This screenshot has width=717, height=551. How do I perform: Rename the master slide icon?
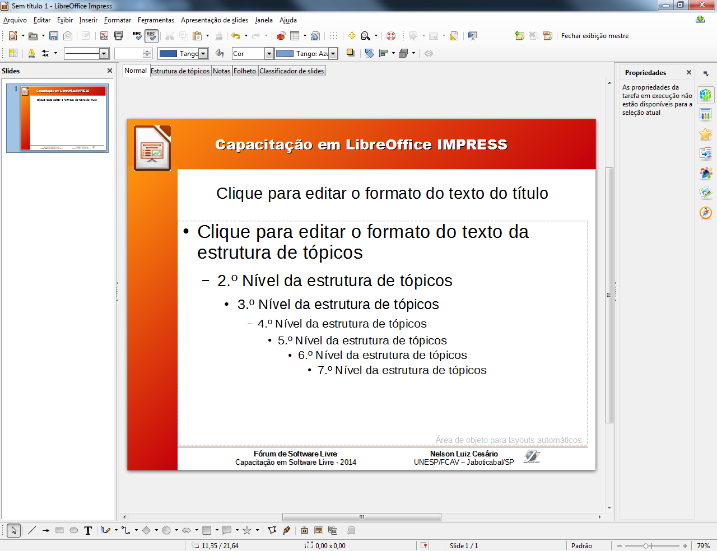click(x=548, y=36)
